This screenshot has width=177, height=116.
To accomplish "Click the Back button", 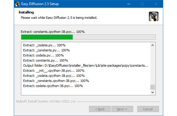I will [100, 109].
